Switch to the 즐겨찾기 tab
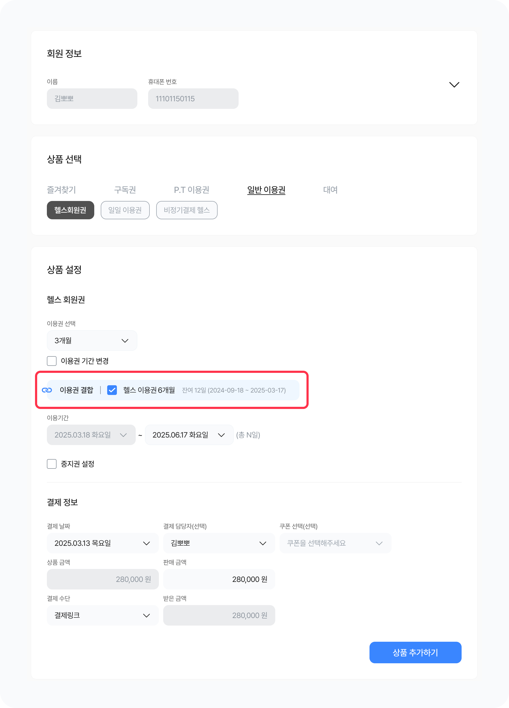Screen dimensions: 509x708 [61, 190]
